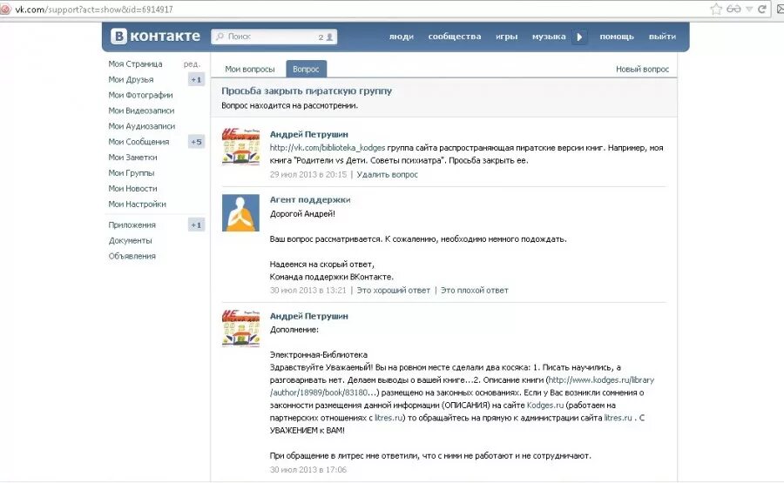Click выйти to log out
Viewport: 784px width, 483px height.
[x=662, y=37]
